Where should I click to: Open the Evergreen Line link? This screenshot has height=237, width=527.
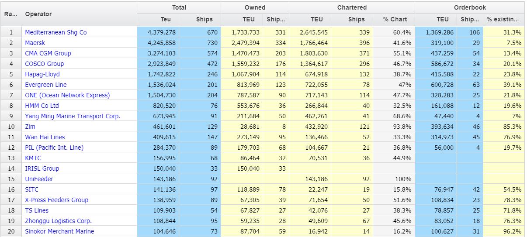(x=46, y=85)
